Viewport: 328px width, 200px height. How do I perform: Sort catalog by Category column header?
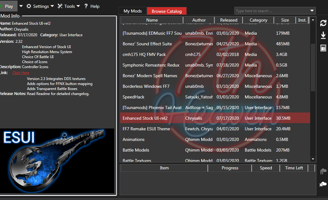click(x=258, y=20)
